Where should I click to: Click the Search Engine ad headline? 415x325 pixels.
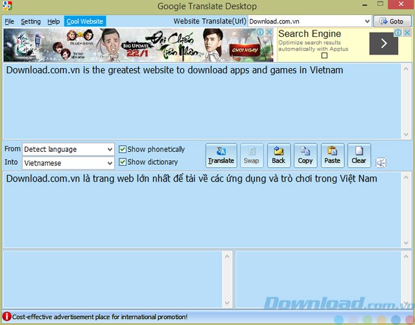click(x=310, y=34)
